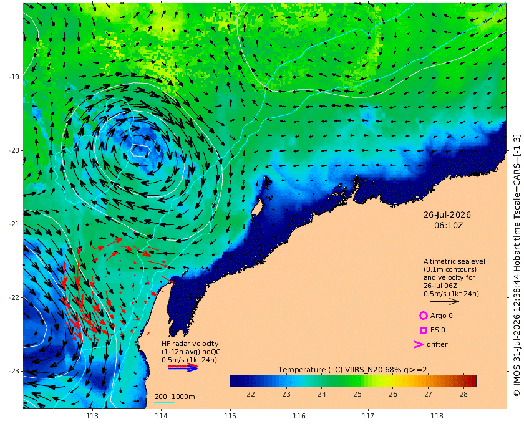
Task: Click the '200 1000m' bathymetry label
Action: click(175, 397)
